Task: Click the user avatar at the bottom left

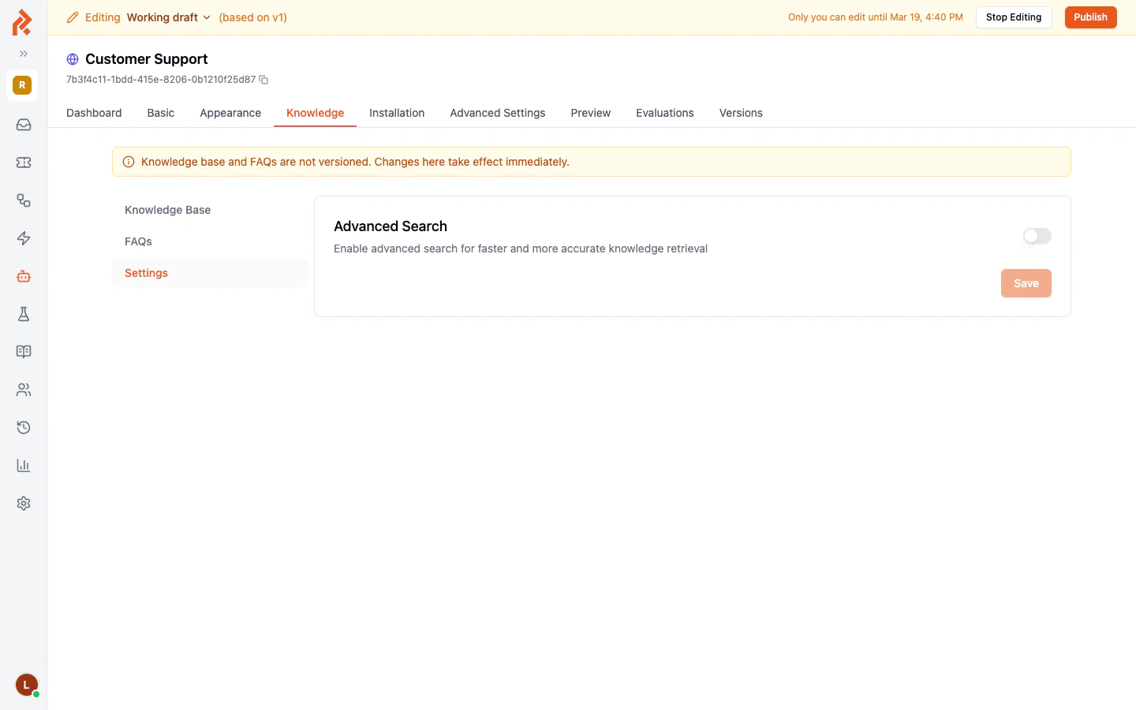Action: coord(26,685)
